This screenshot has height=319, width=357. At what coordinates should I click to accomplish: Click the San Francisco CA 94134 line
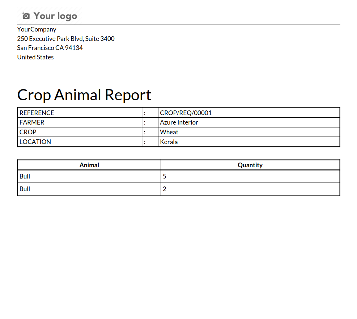[50, 48]
